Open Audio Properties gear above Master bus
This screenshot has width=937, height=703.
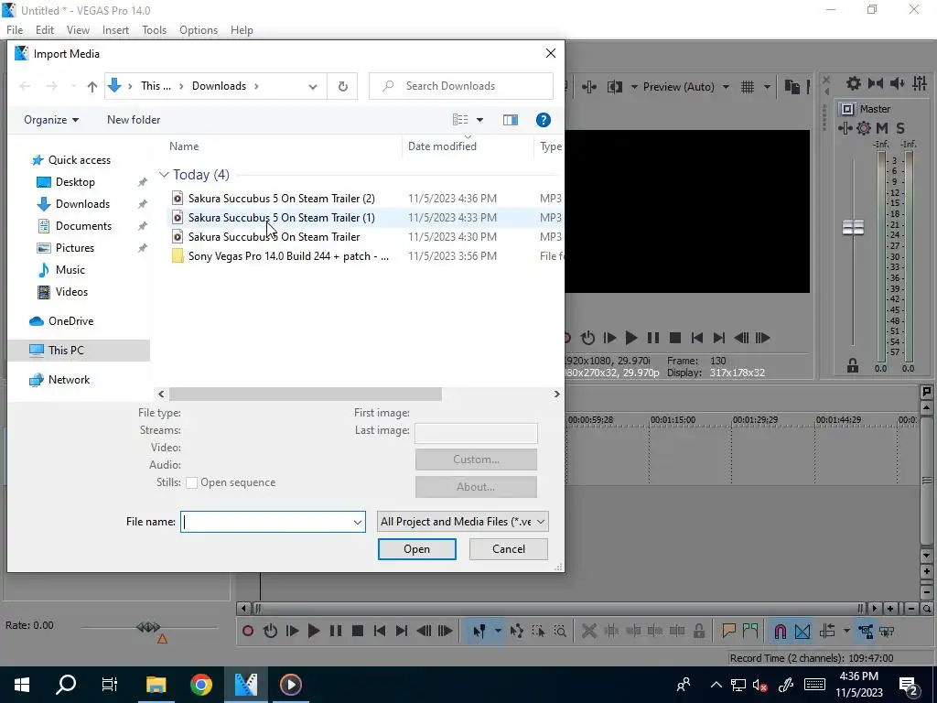tap(854, 83)
